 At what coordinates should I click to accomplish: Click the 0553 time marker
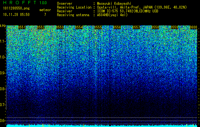pos(60,27)
